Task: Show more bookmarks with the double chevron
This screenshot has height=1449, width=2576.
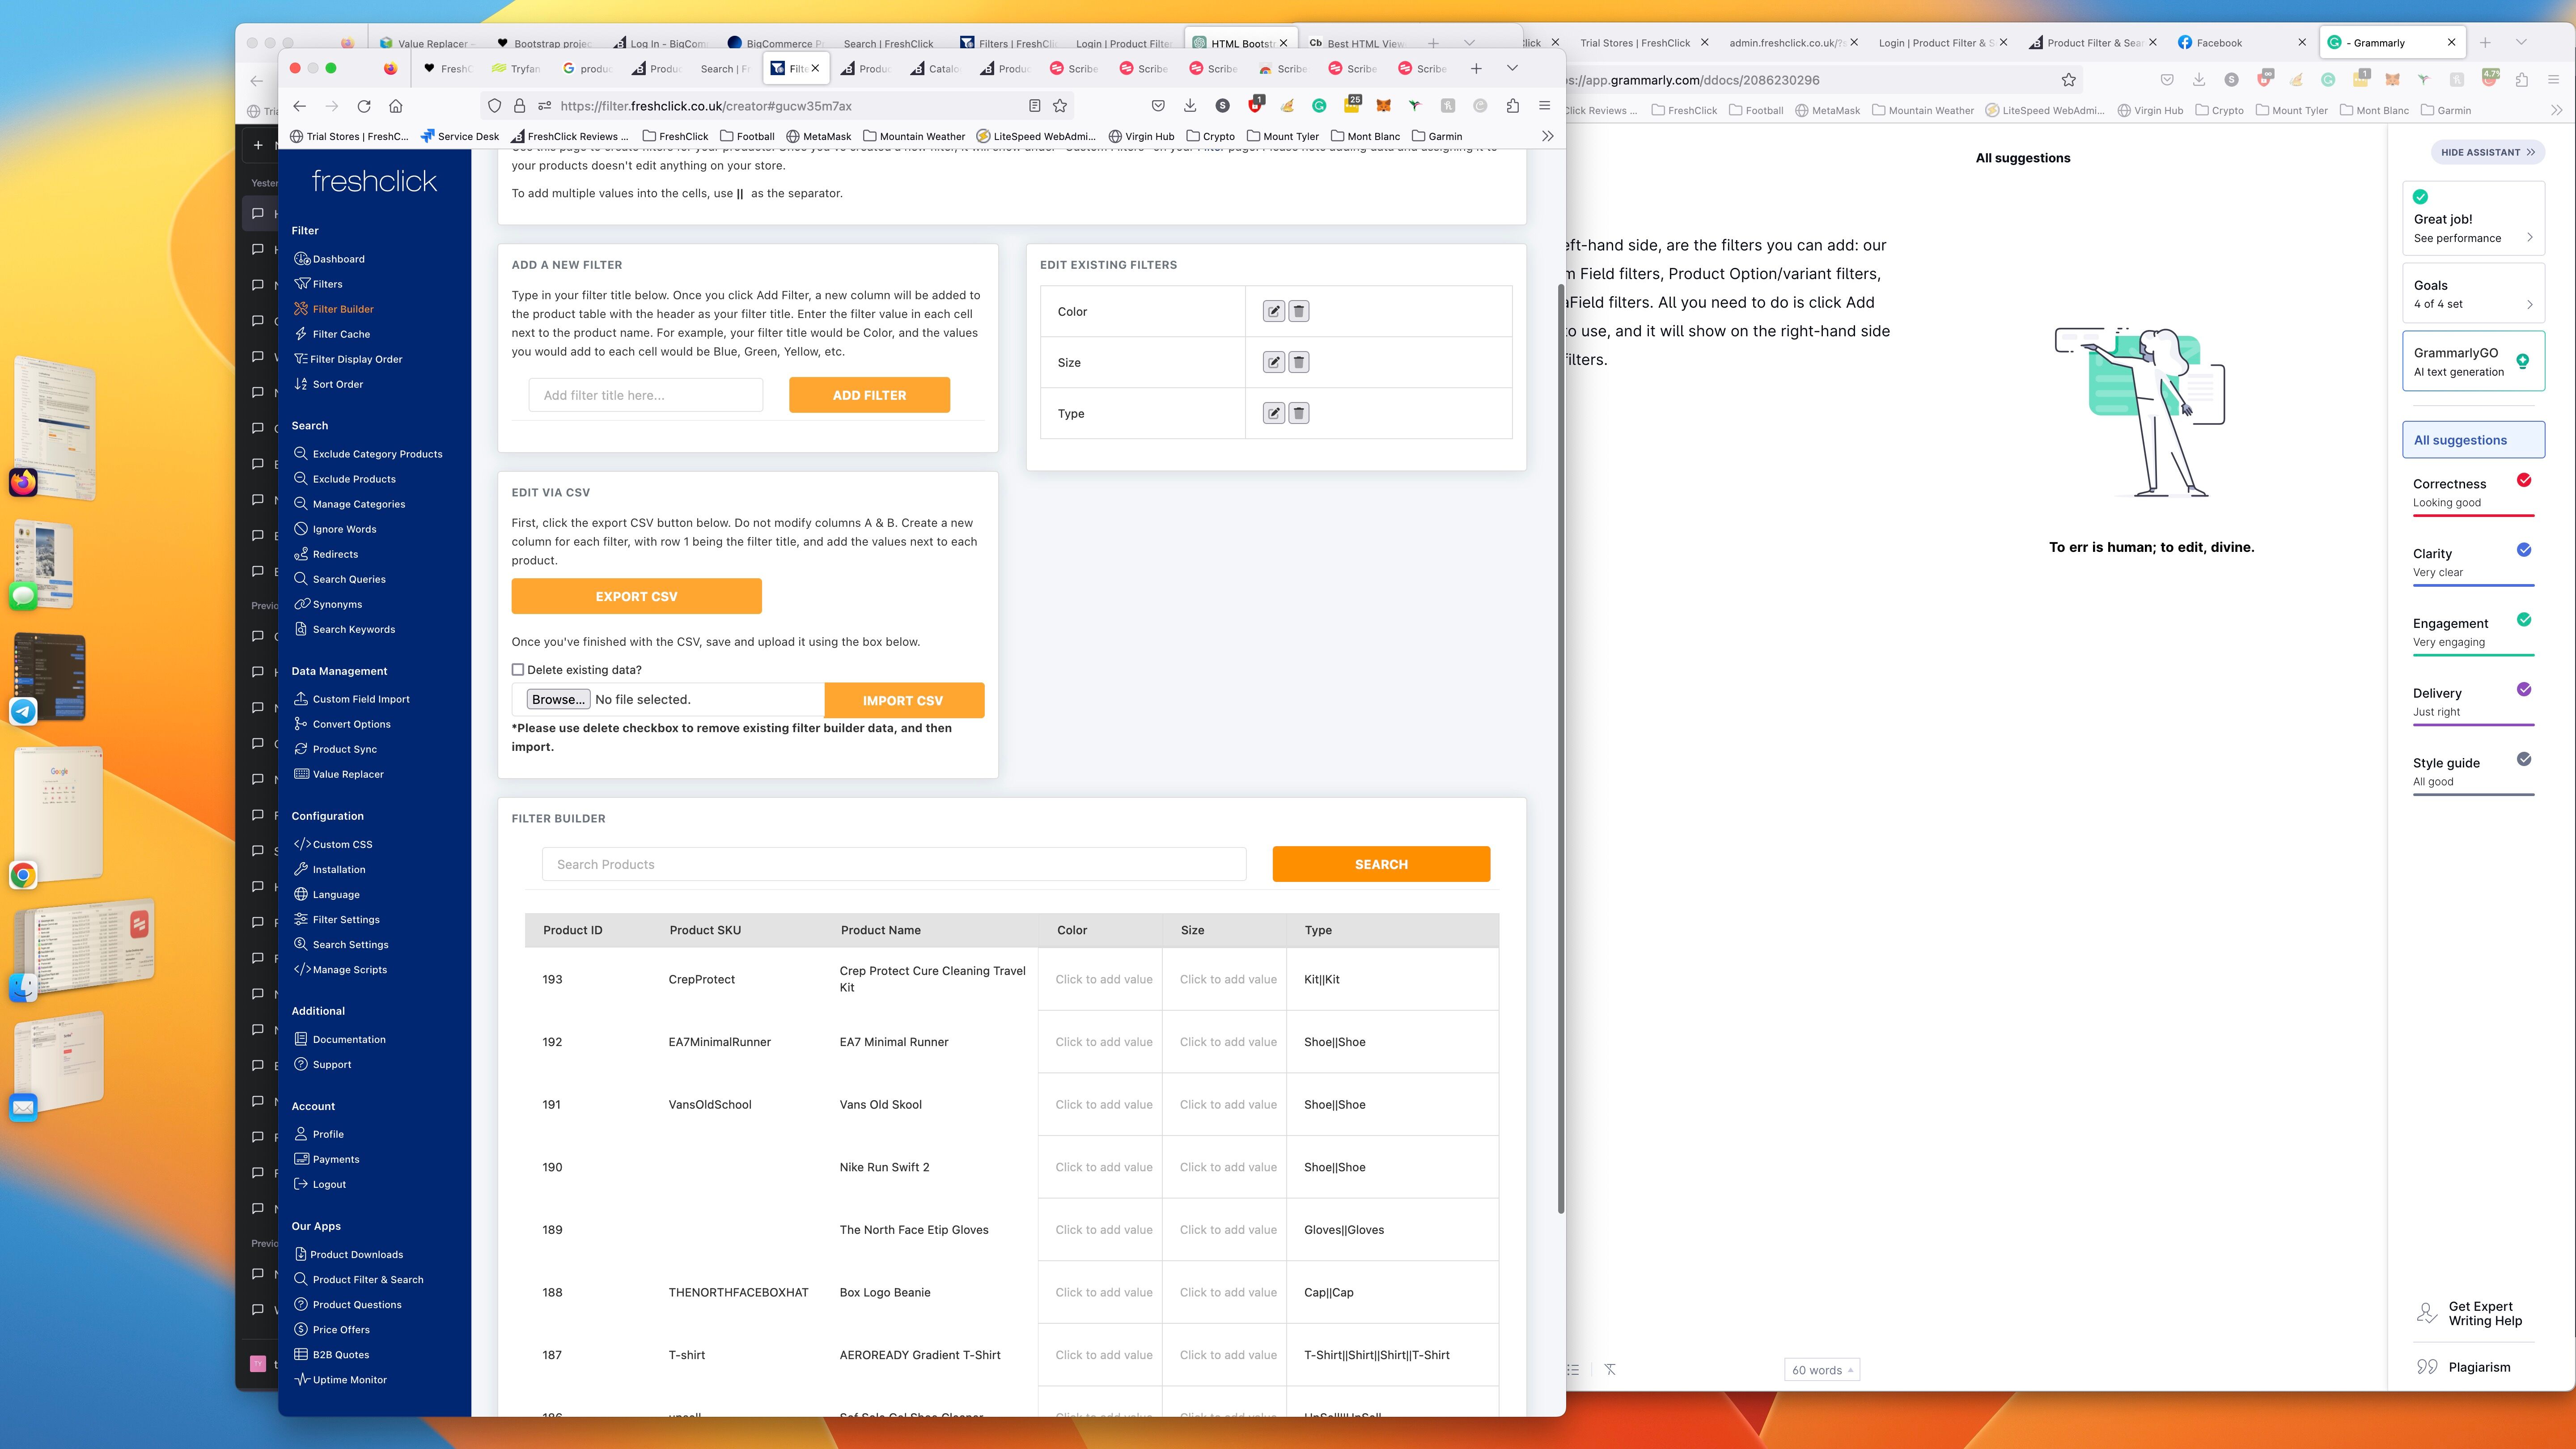Action: click(x=1547, y=136)
